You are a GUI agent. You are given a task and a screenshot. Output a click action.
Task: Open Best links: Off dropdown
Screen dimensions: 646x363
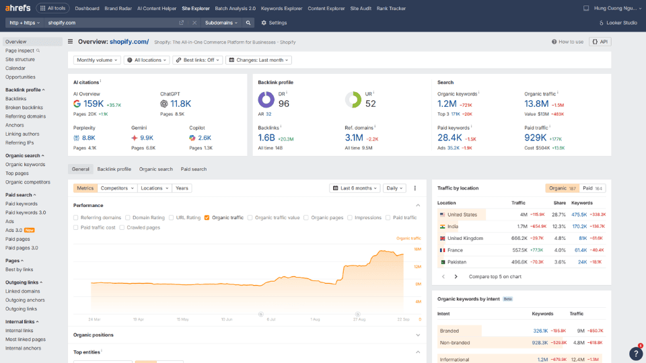pos(198,60)
